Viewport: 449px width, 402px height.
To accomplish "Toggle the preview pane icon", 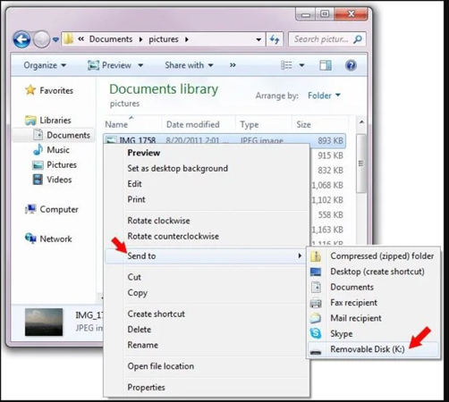I will click(x=326, y=65).
